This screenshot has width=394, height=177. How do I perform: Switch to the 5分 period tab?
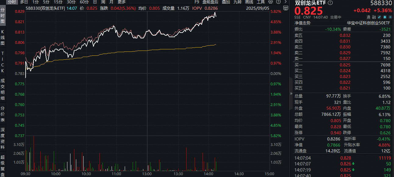46,2
